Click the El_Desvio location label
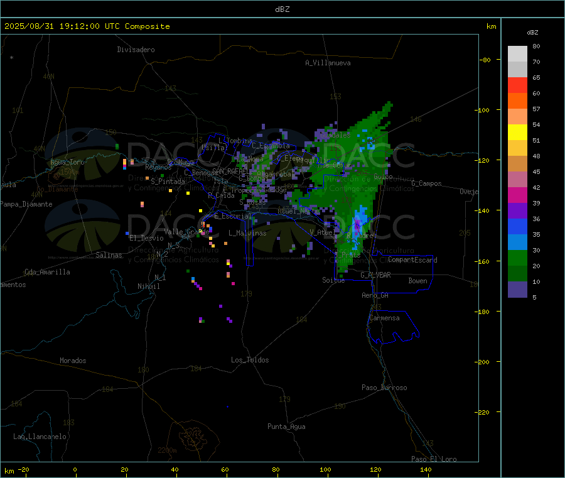Image resolution: width=565 pixels, height=478 pixels. click(x=146, y=238)
